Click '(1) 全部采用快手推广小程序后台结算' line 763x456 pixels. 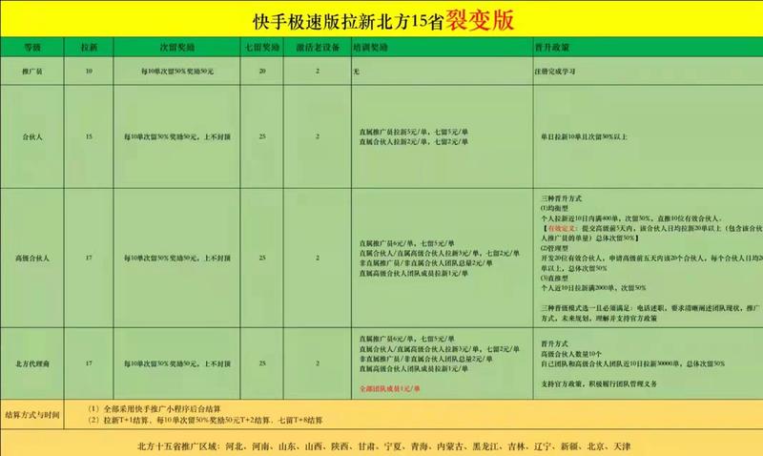click(155, 409)
